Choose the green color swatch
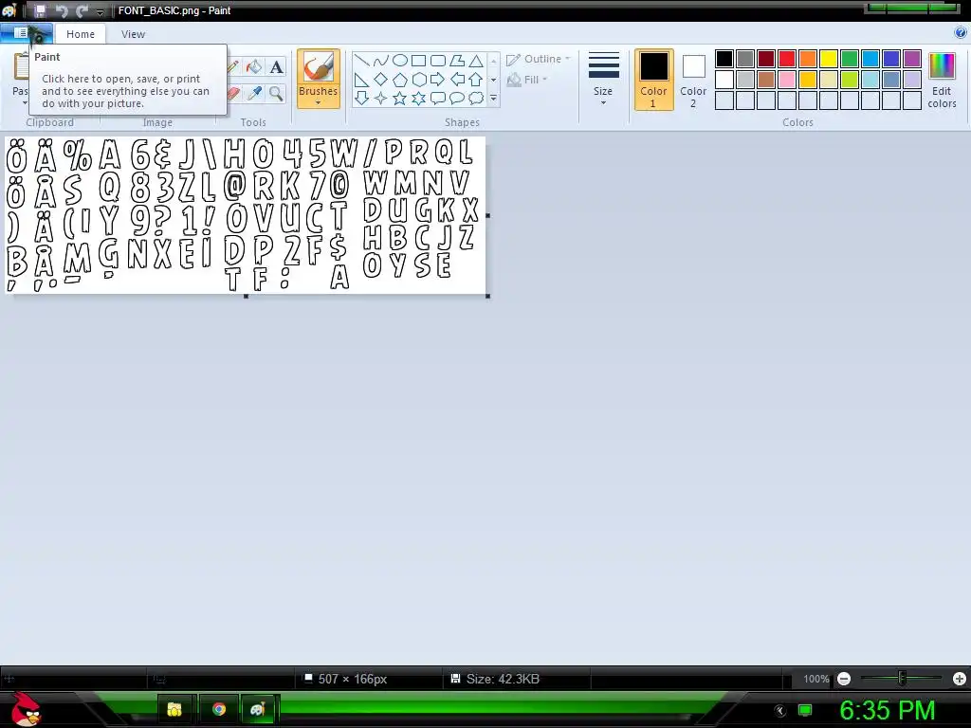The image size is (971, 728). [849, 59]
